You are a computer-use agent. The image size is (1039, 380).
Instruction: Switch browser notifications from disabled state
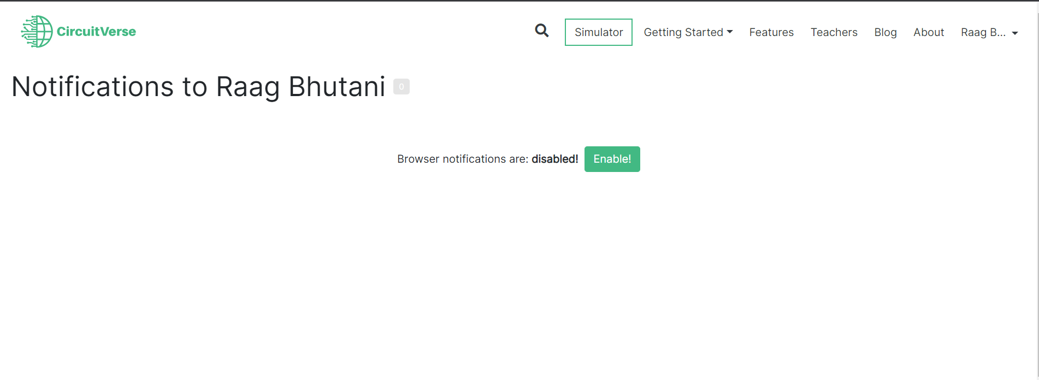click(612, 159)
